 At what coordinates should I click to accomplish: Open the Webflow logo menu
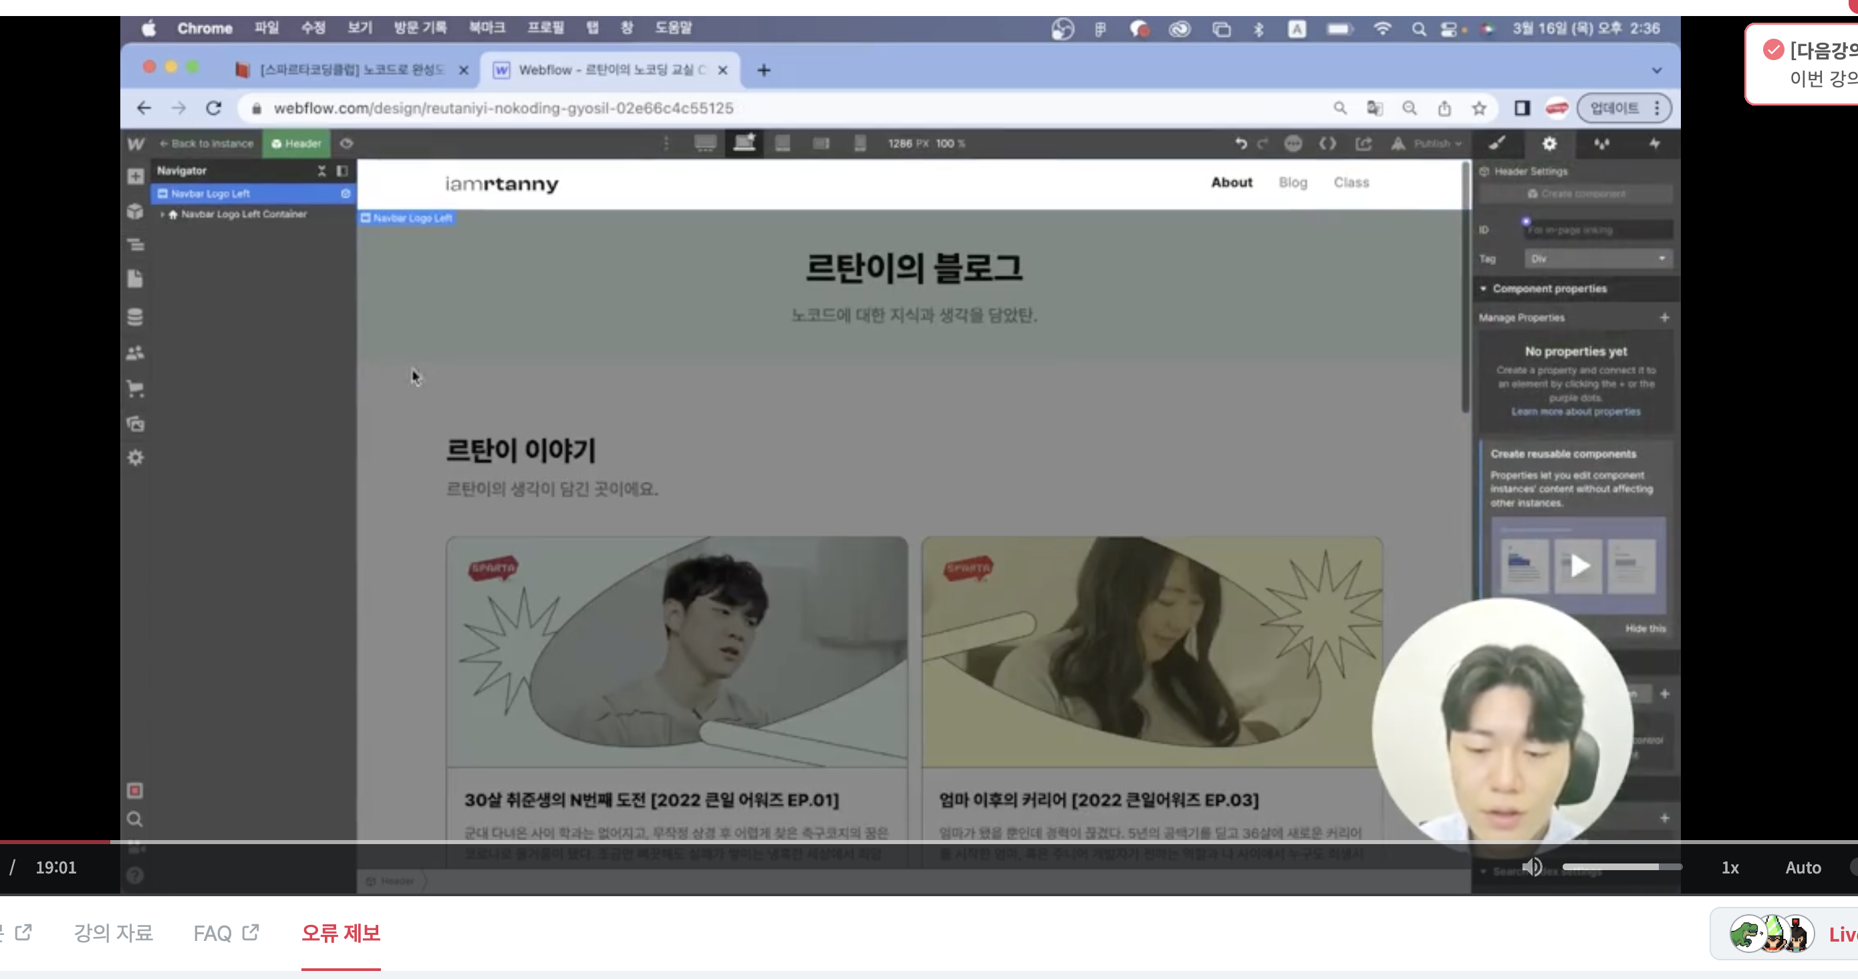coord(136,144)
